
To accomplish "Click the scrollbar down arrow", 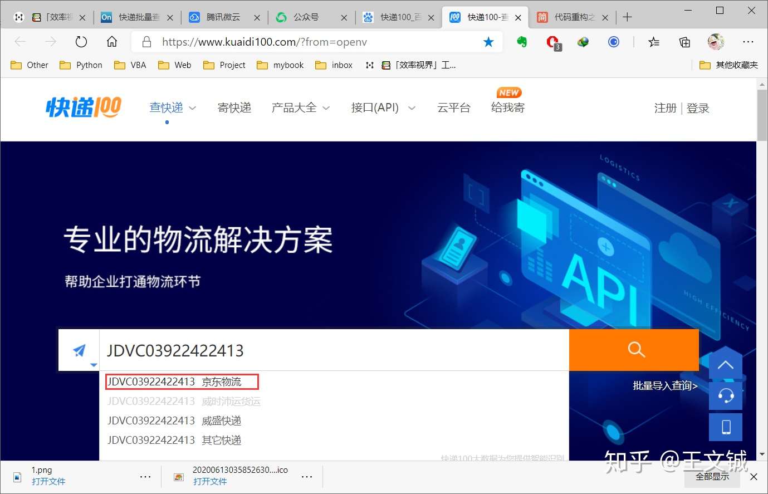I will click(x=762, y=454).
